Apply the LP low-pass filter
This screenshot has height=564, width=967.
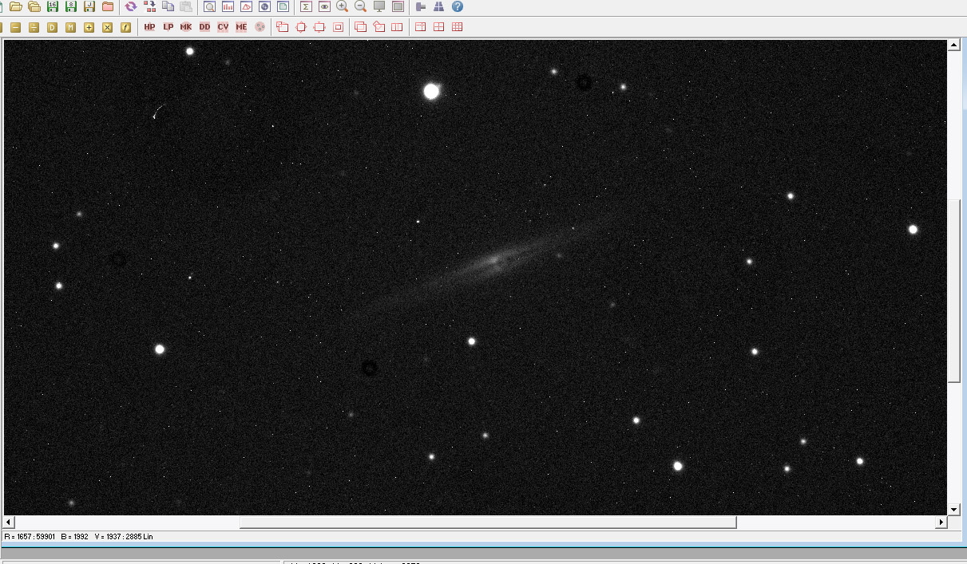click(x=168, y=27)
